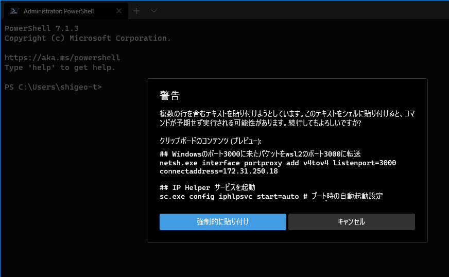Select the Administrator: PowerShell tab
449x277 pixels.
point(66,11)
